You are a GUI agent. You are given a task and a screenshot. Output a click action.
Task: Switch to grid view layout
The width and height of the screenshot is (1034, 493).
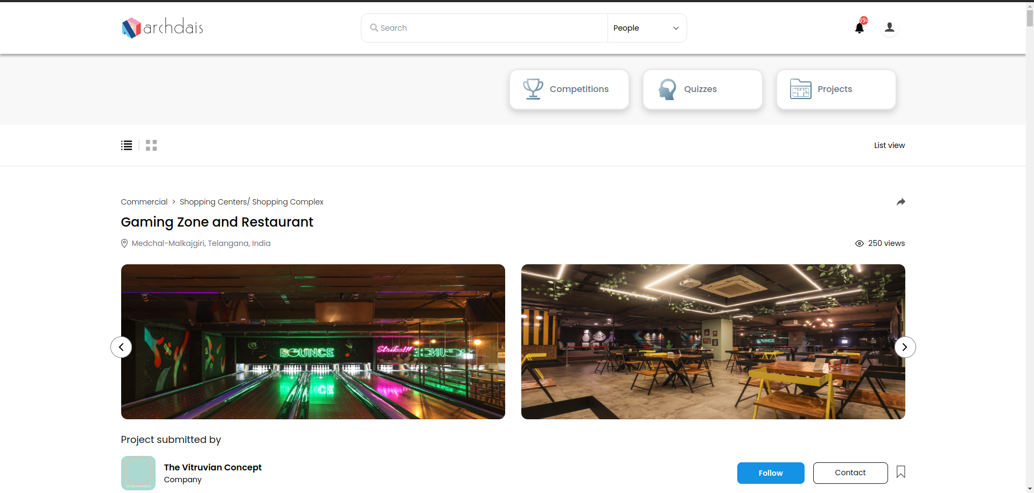(151, 145)
